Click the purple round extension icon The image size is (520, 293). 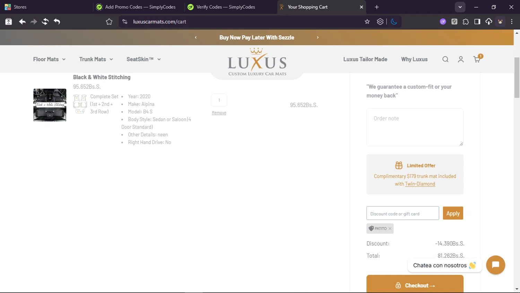443,21
